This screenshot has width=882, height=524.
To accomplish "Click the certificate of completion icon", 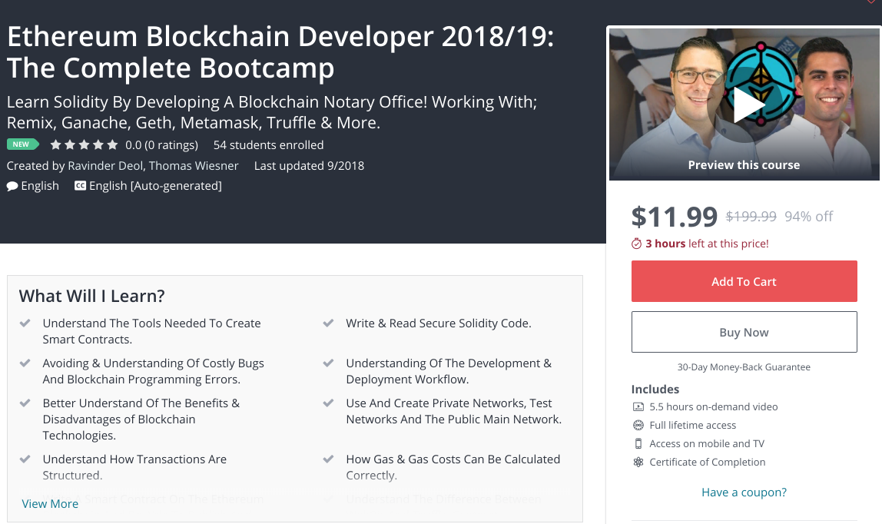I will point(638,463).
